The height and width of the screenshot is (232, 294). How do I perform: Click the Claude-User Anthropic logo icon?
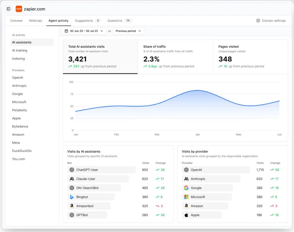[72, 179]
